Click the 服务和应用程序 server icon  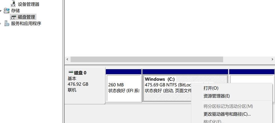point(6,23)
